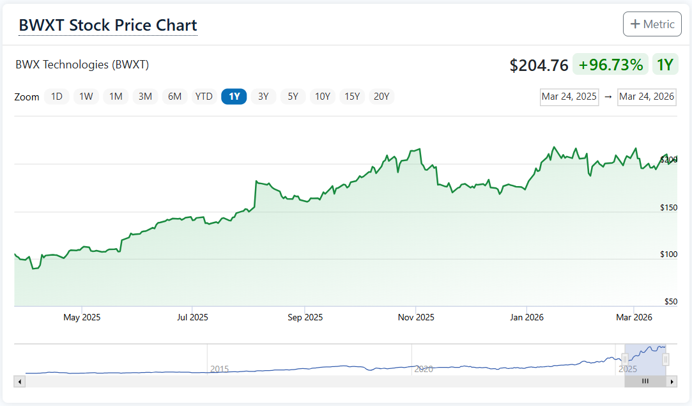Set zoom to 3M
Viewport: 692px width, 406px height.
(x=145, y=97)
